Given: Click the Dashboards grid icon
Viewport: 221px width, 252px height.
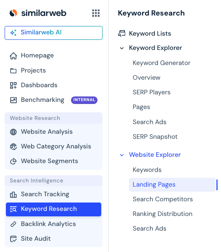Looking at the screenshot, I should 13,86.
